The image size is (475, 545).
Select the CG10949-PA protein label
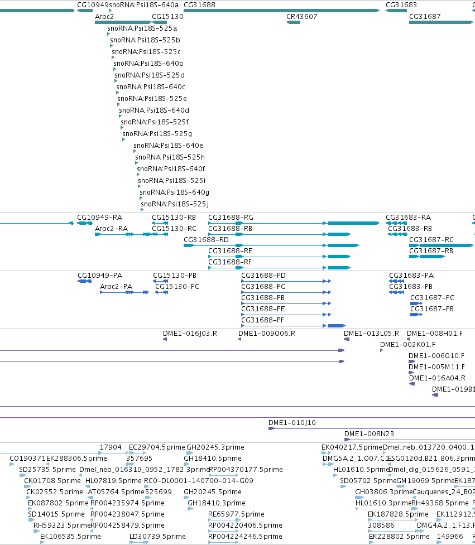coord(100,275)
